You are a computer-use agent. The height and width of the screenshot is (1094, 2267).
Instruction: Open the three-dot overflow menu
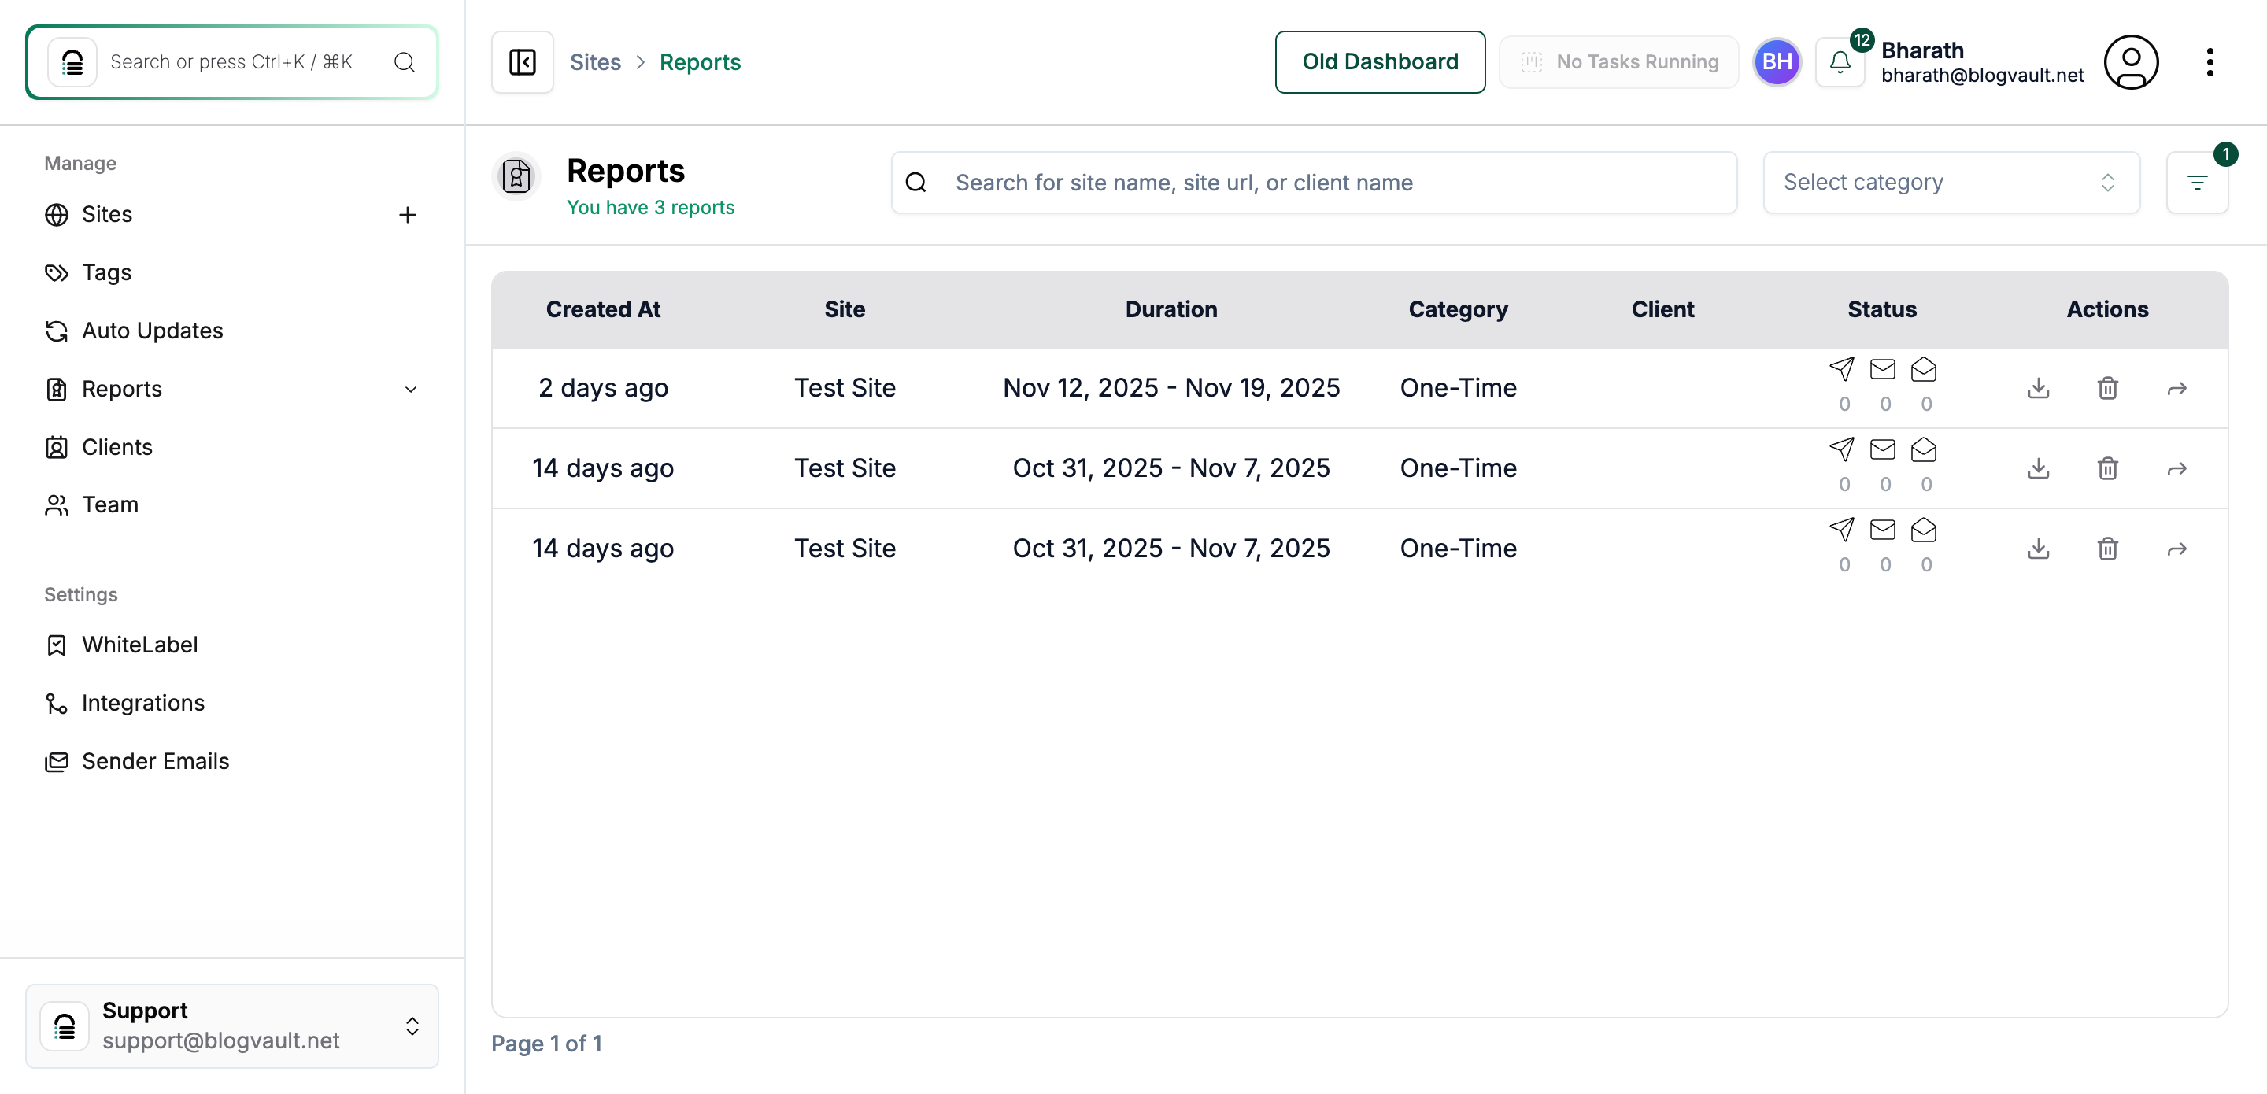coord(2212,61)
